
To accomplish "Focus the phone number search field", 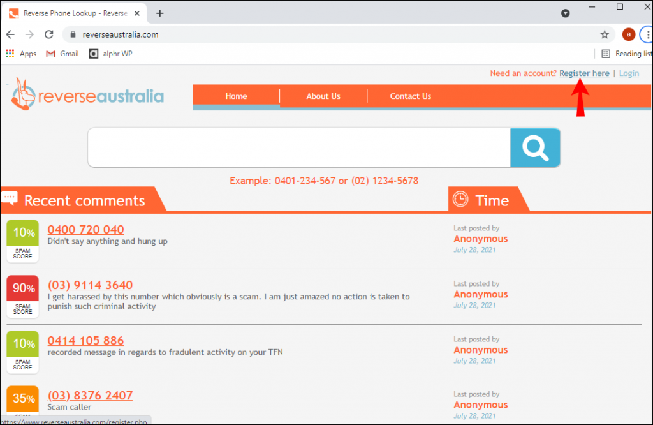I will coord(299,147).
